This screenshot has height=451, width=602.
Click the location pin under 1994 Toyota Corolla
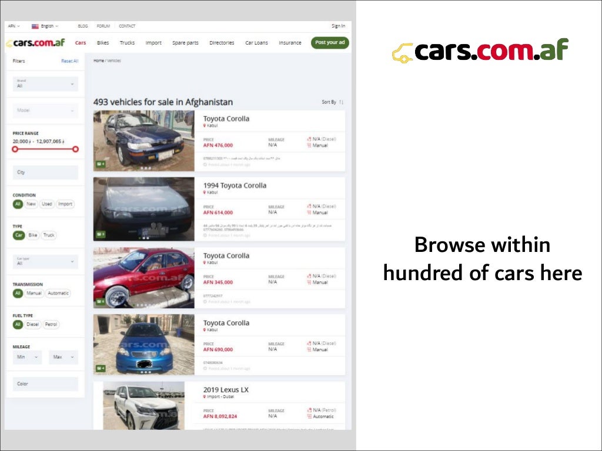pos(205,193)
